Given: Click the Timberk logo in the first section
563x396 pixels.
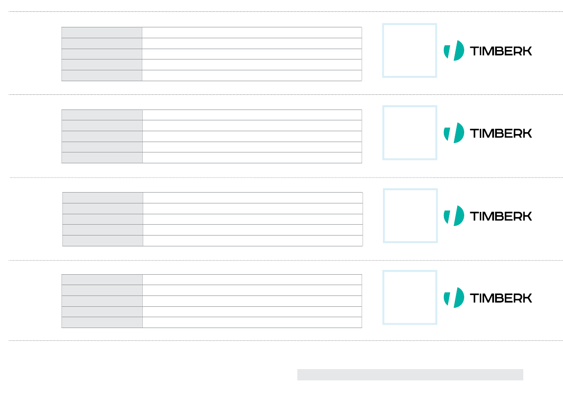Looking at the screenshot, I should (x=487, y=51).
